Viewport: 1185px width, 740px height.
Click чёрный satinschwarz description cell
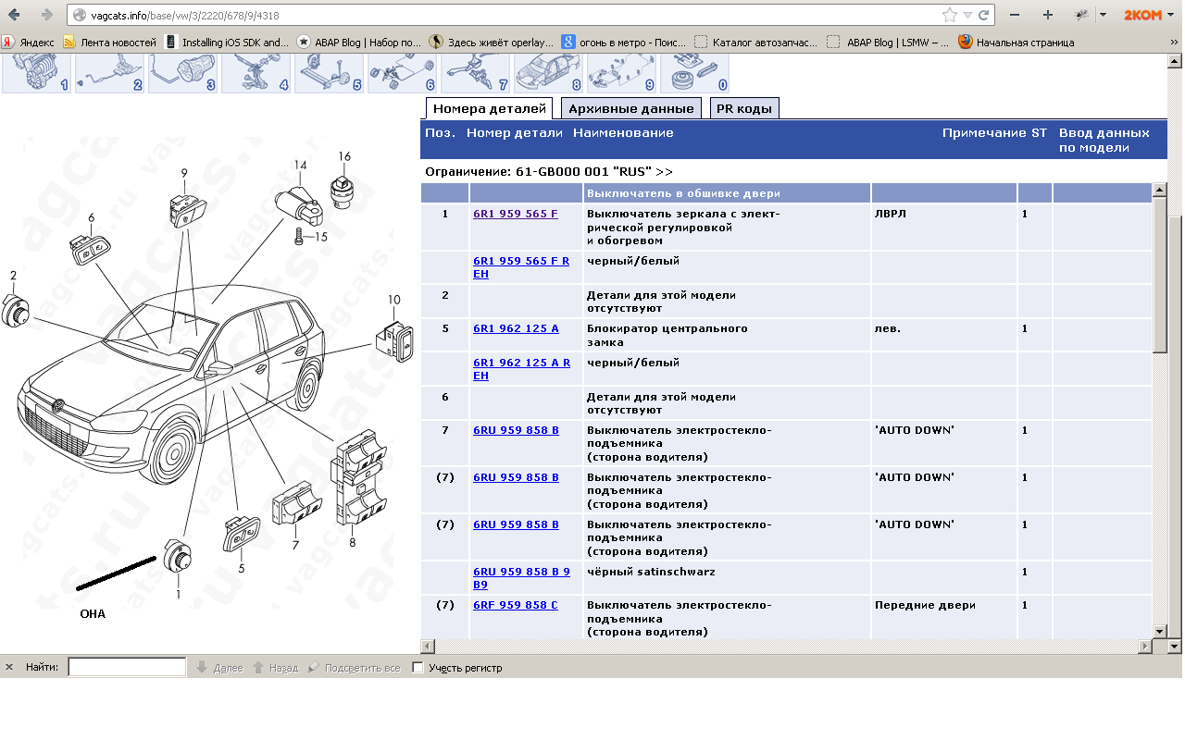[727, 578]
